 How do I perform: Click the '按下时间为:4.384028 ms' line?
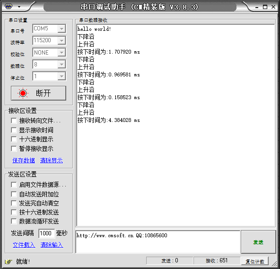pyautogui.click(x=109, y=120)
